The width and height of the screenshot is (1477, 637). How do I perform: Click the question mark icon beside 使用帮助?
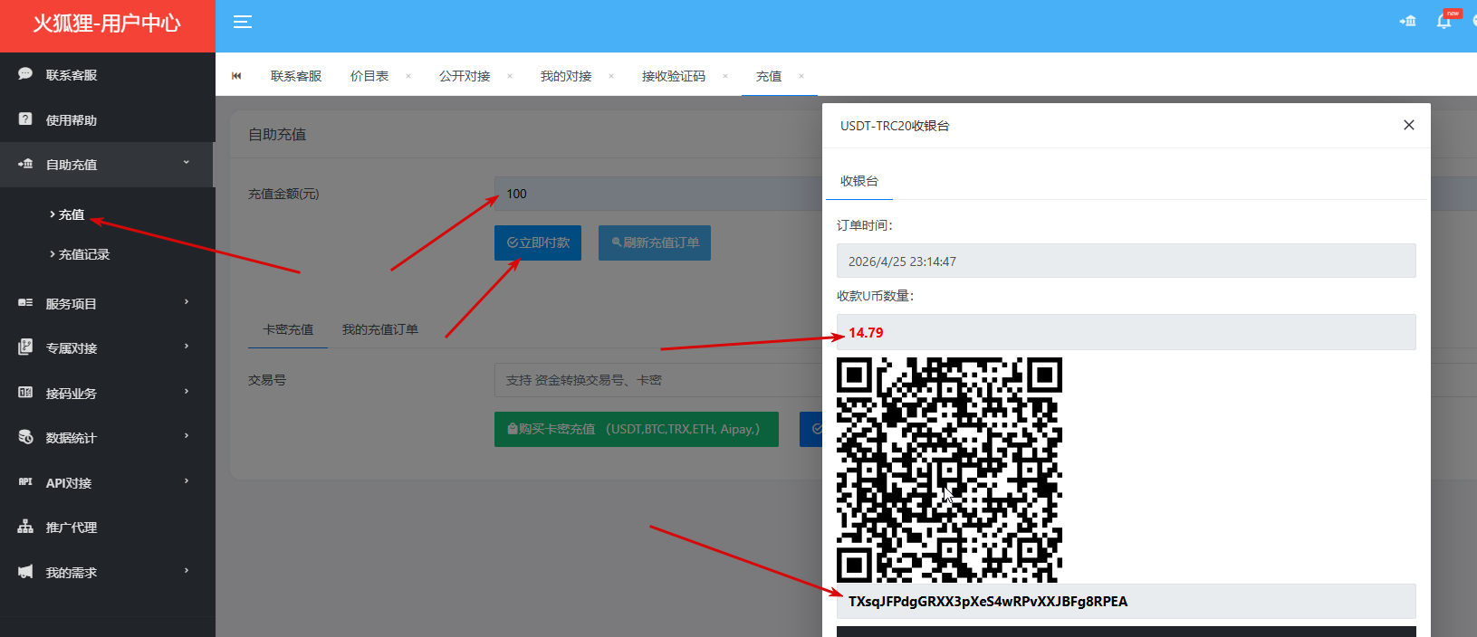click(x=25, y=119)
